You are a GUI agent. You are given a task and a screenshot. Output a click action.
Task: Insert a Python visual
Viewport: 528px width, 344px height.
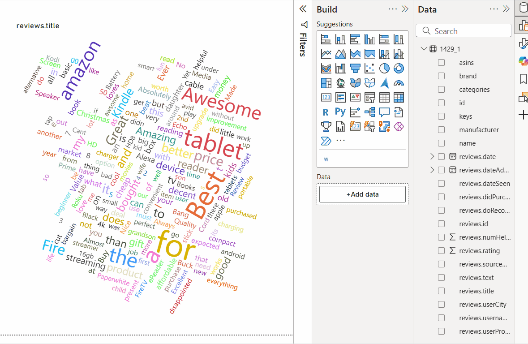pos(340,112)
